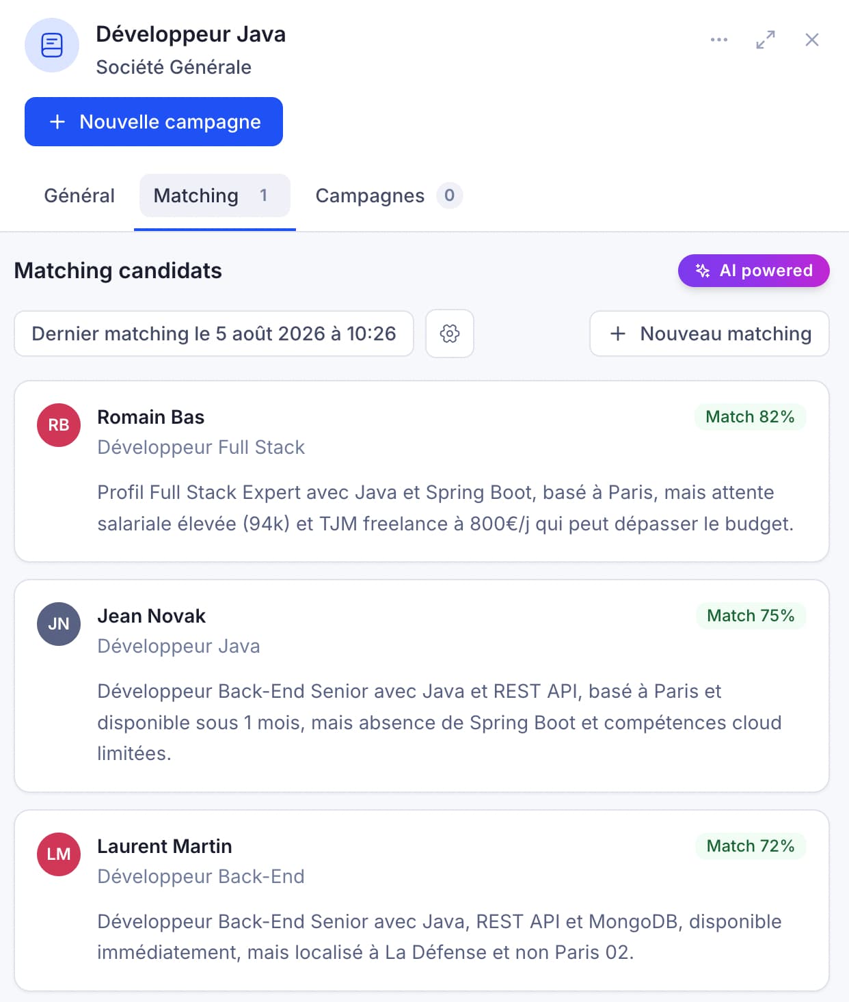Screen dimensions: 849x1002
Task: Open Laurent Martin candidate name link
Action: pyautogui.click(x=165, y=846)
